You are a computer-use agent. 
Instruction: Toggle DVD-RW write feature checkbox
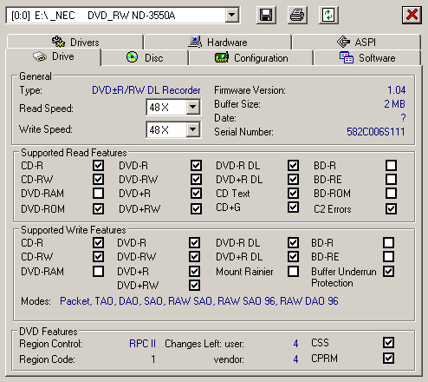pos(194,256)
